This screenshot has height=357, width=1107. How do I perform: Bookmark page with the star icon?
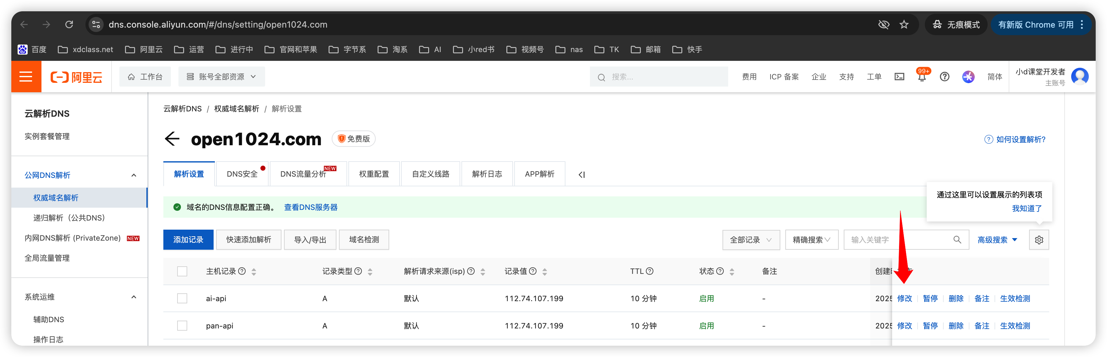(x=904, y=25)
